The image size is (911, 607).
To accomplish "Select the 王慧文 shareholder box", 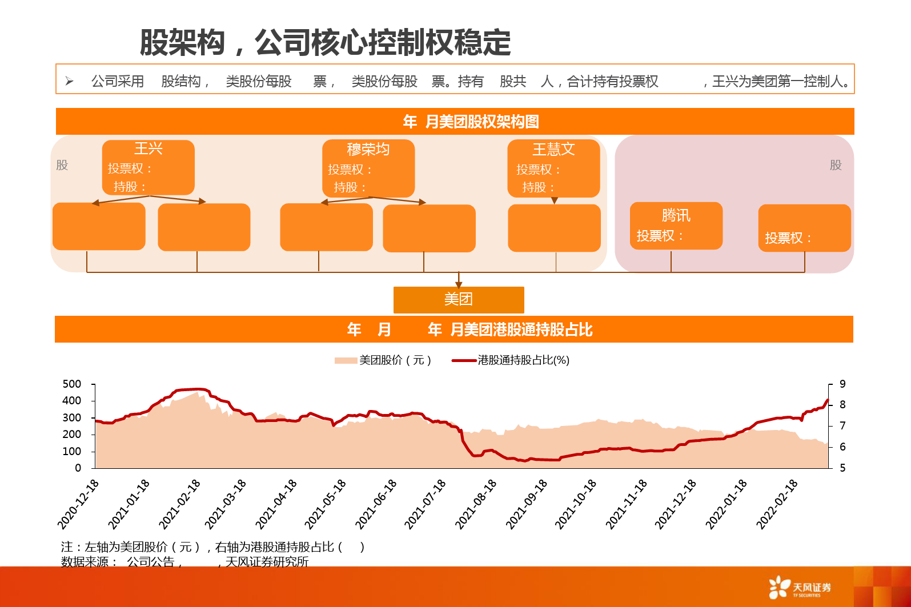I will pos(553,168).
